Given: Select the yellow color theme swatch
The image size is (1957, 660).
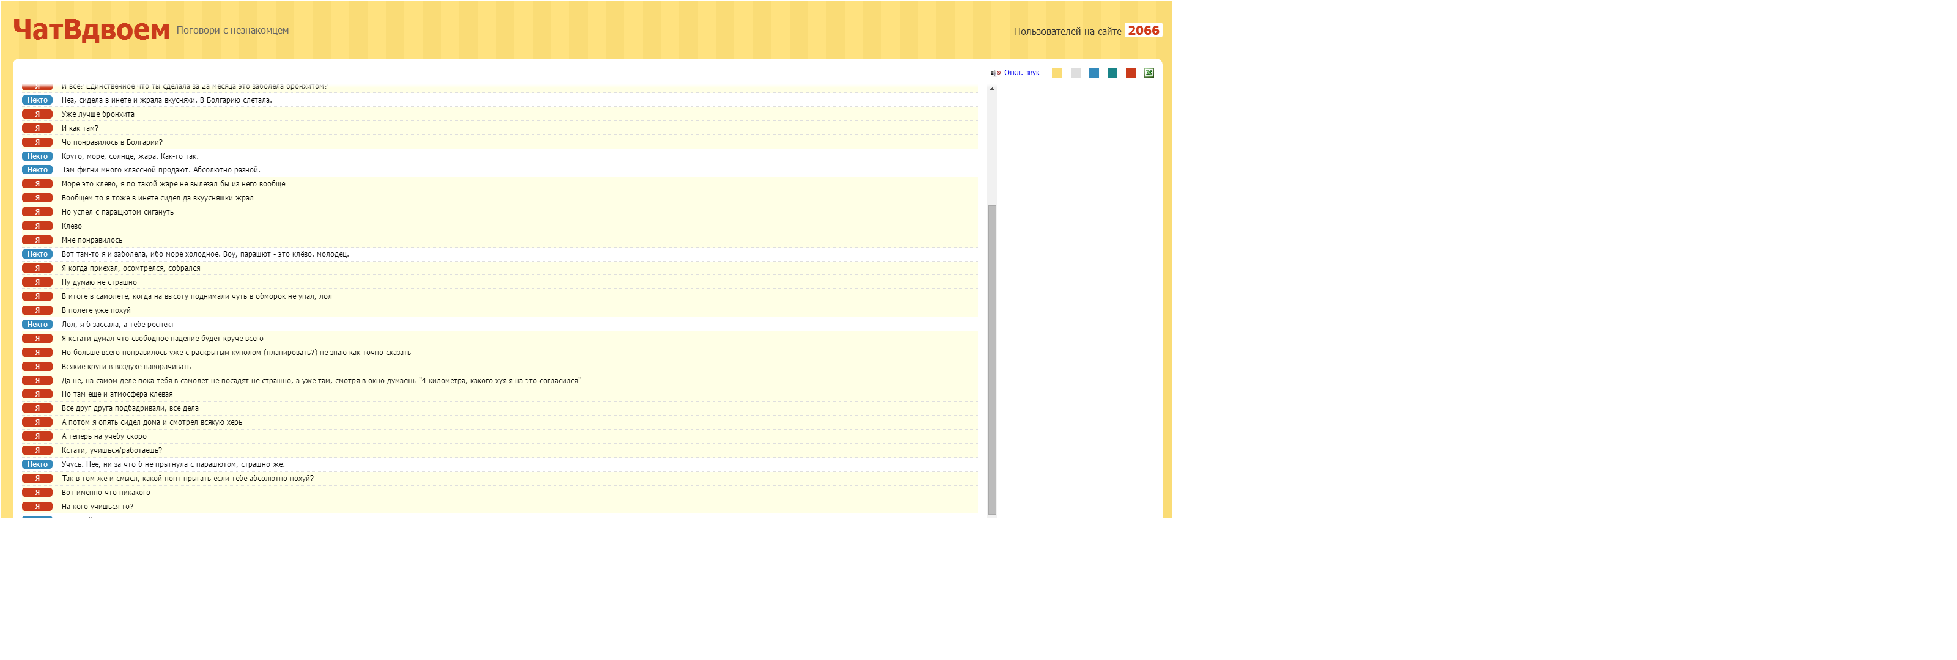Looking at the screenshot, I should [1057, 73].
